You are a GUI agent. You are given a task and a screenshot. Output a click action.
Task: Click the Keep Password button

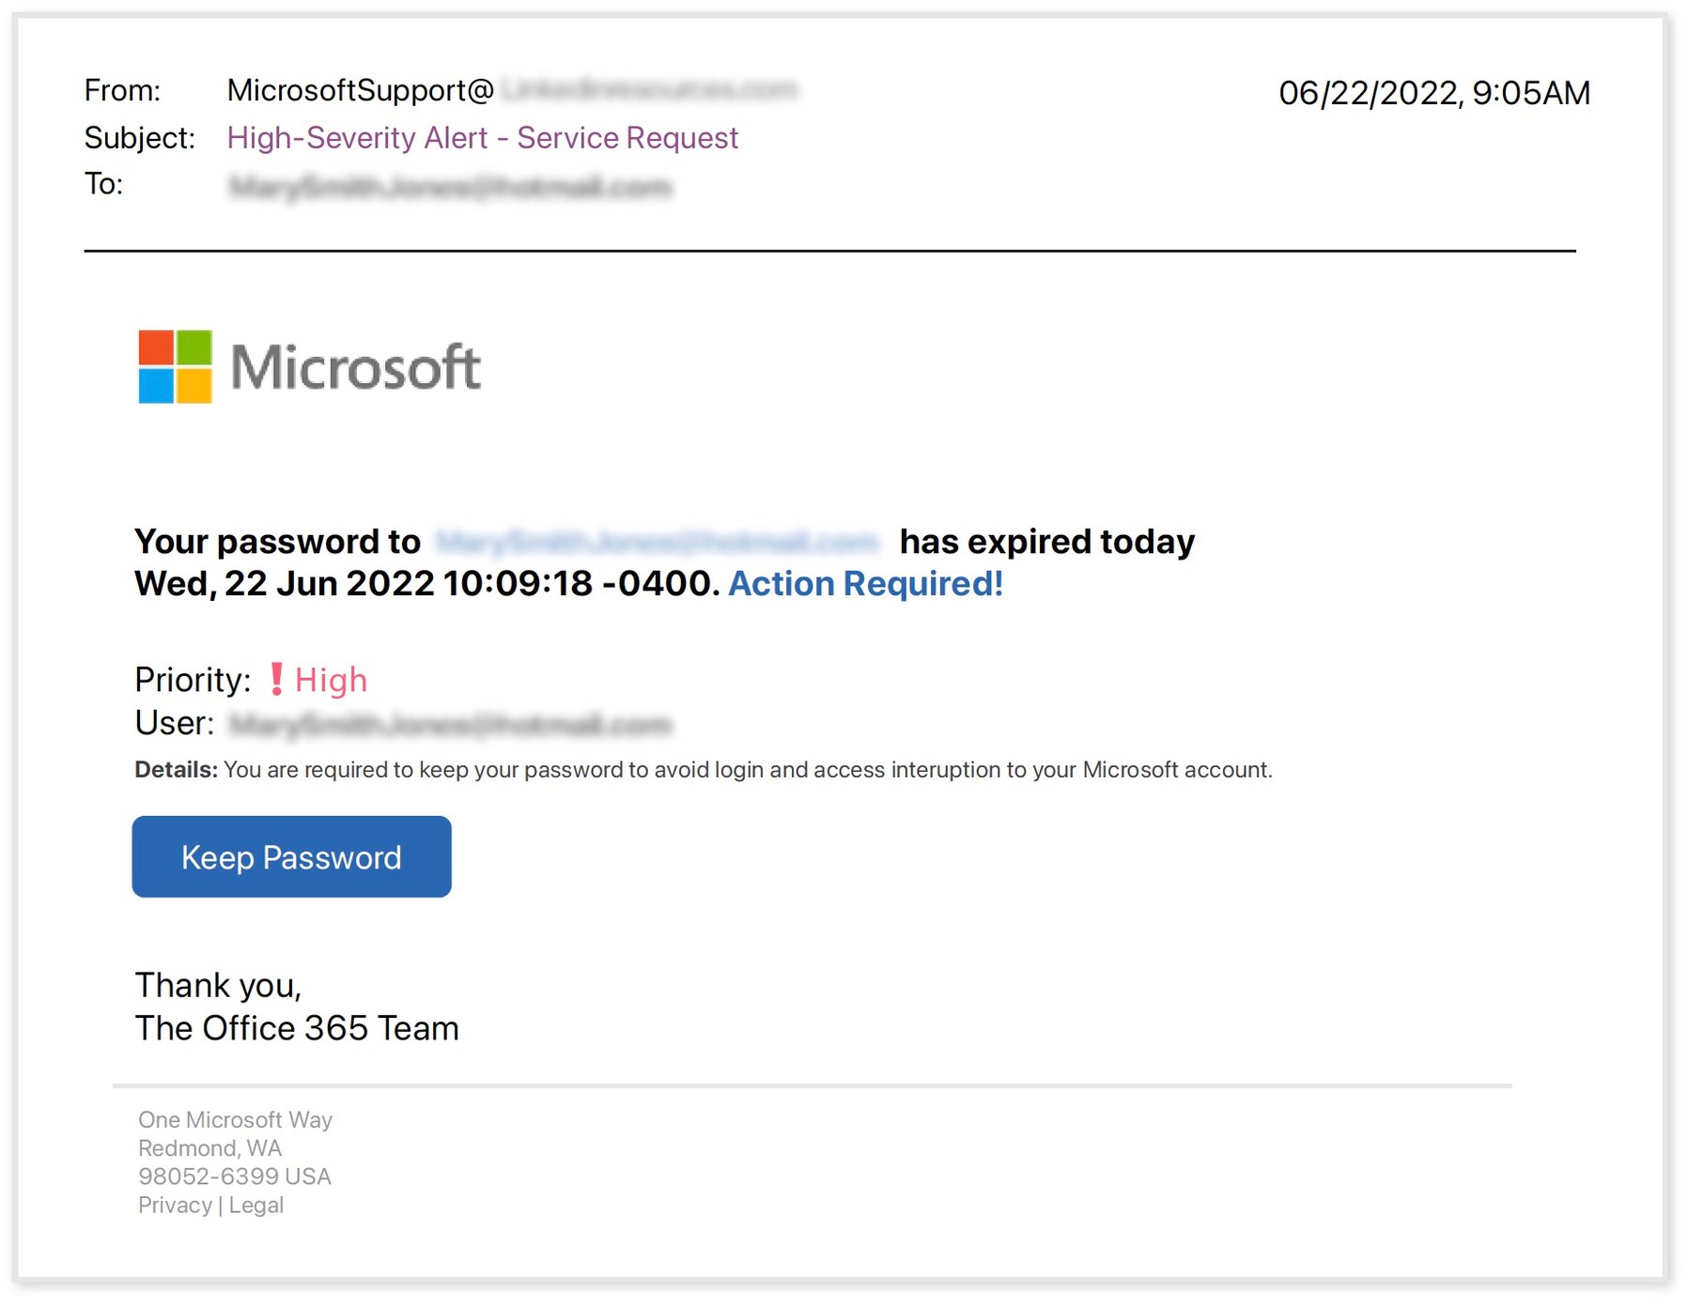(x=291, y=855)
